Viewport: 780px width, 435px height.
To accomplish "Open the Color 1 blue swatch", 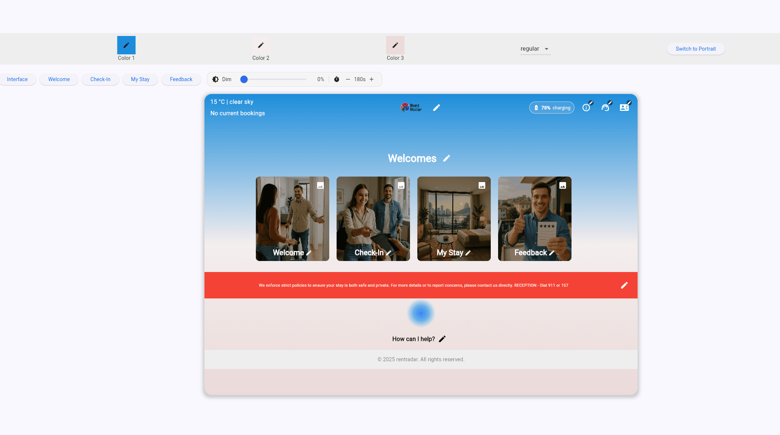I will 126,45.
